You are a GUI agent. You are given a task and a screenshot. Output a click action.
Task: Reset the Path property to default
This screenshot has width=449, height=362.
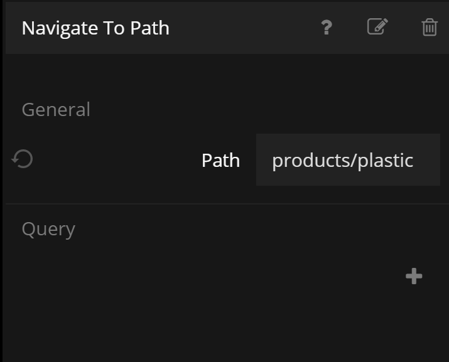pyautogui.click(x=23, y=159)
